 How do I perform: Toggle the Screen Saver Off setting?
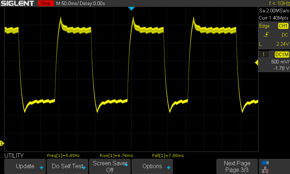[110, 166]
